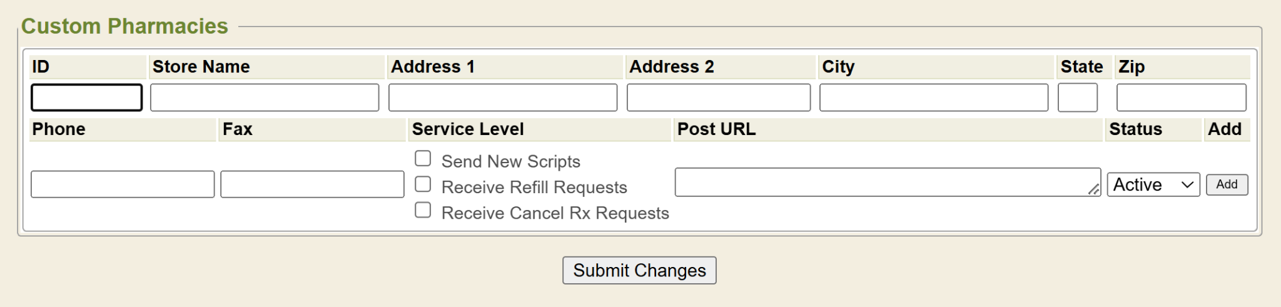Select the Fax number input
The height and width of the screenshot is (307, 1281).
[x=312, y=184]
